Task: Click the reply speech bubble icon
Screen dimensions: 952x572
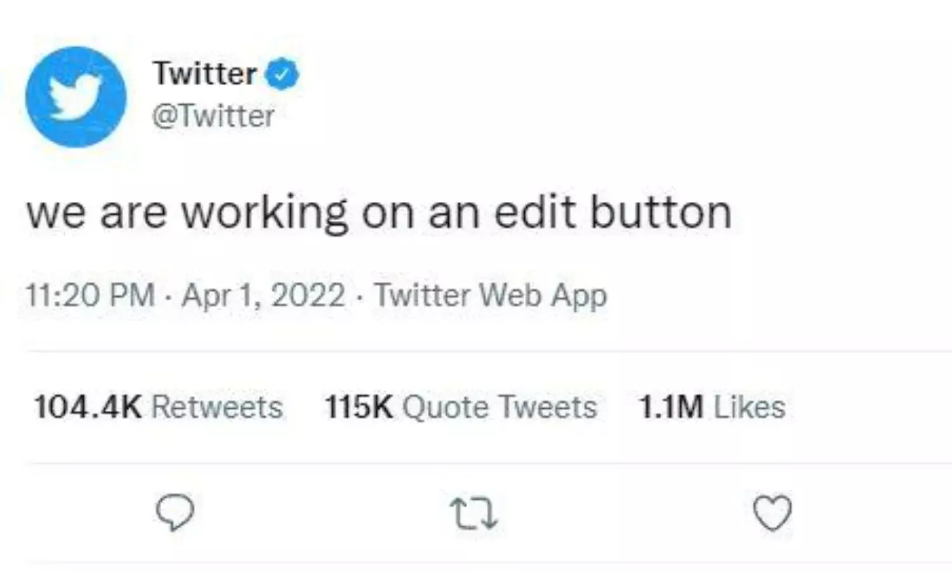Action: pos(175,512)
